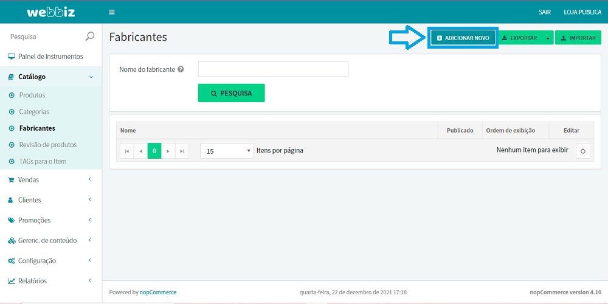Click the Adicionar Novo button
Screen dimensions: 608x304
point(463,38)
